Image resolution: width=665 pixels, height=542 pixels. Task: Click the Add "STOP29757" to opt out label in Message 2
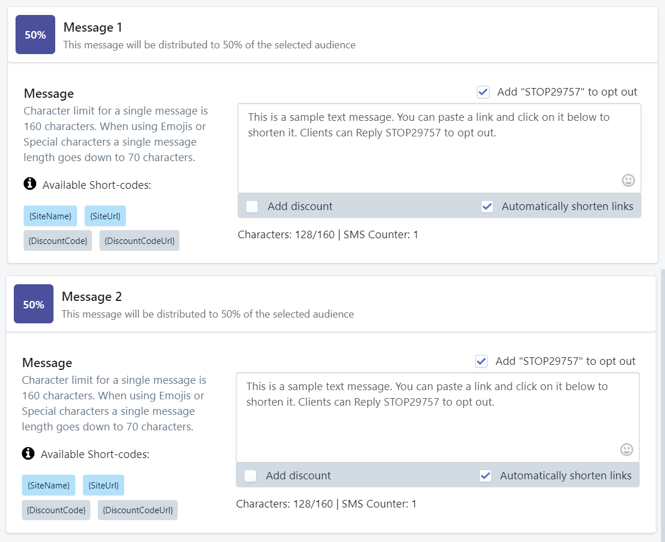tap(565, 361)
